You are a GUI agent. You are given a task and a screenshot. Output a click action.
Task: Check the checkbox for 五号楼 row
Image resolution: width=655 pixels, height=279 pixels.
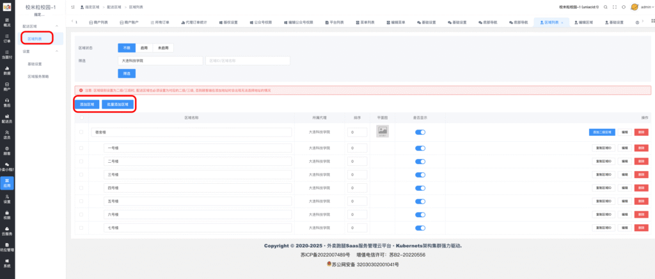[x=81, y=202]
